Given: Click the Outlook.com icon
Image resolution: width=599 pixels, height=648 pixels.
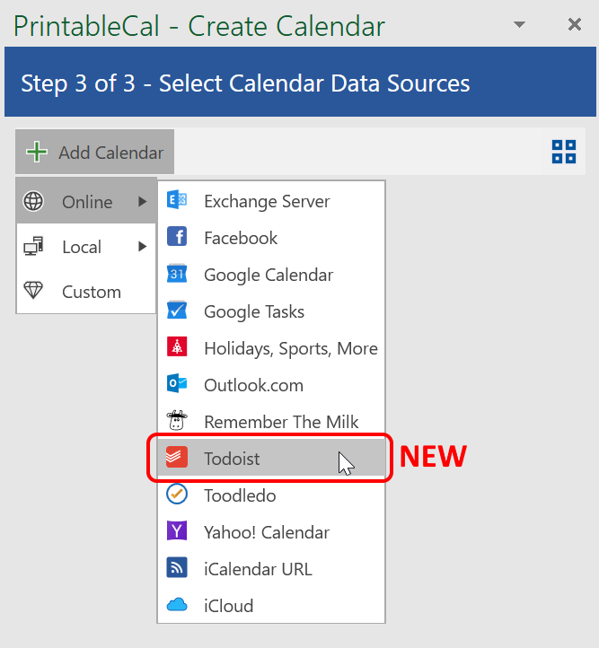Looking at the screenshot, I should coord(177,384).
